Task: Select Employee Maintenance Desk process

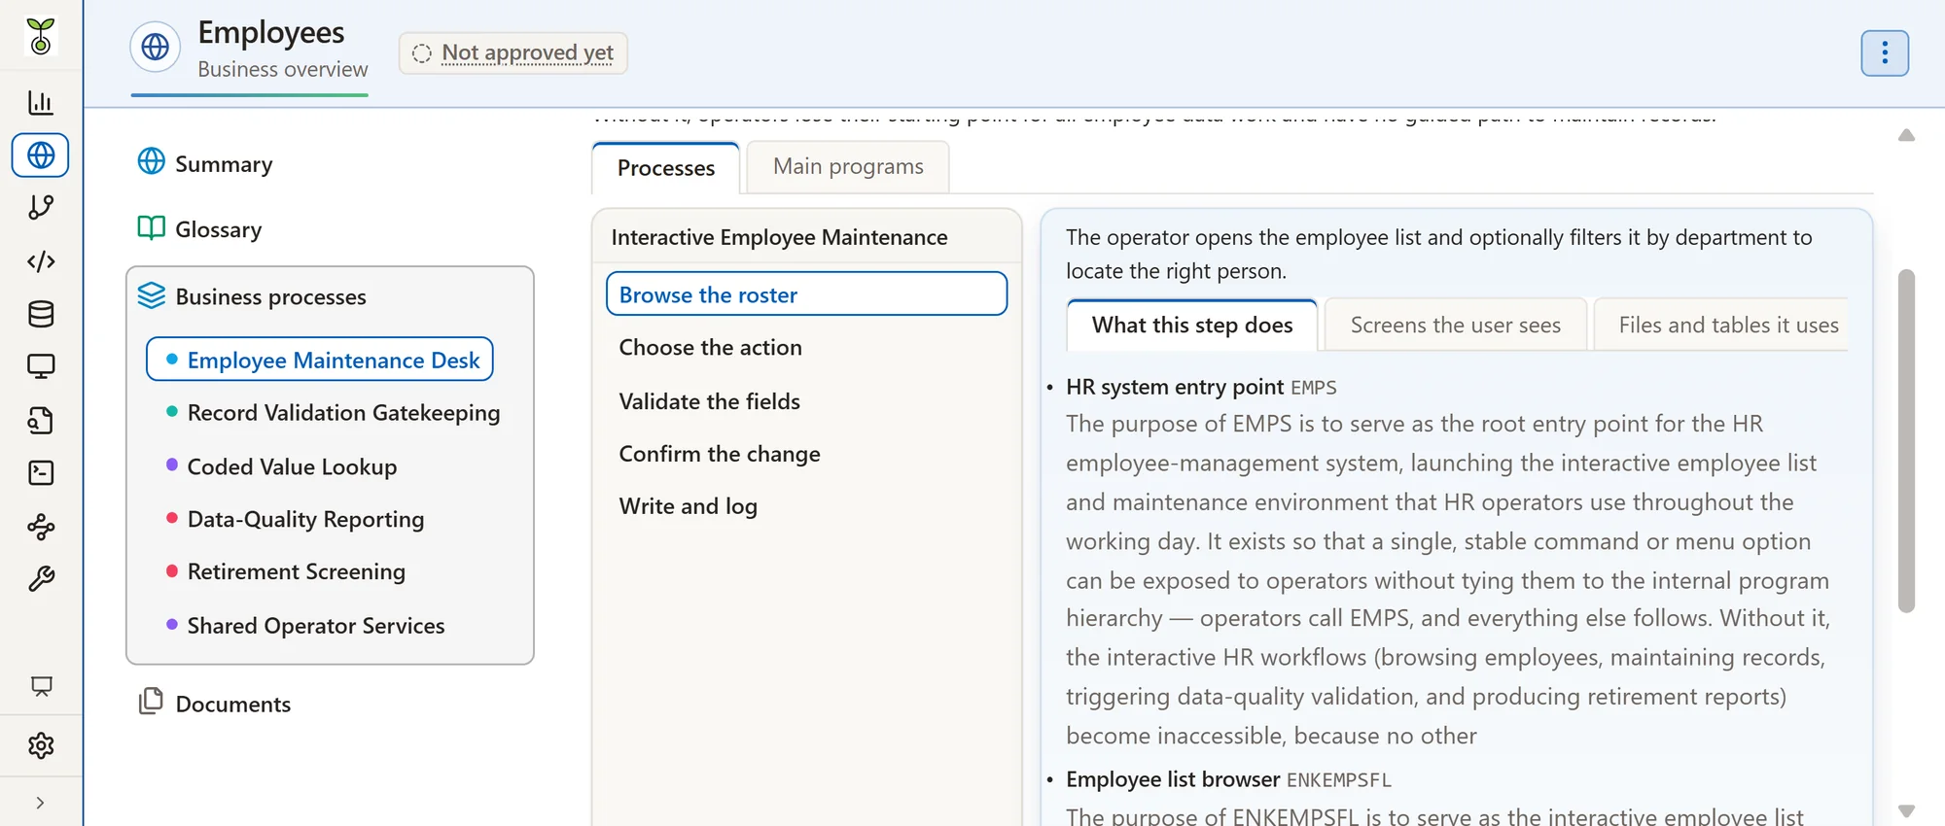Action: [x=320, y=360]
